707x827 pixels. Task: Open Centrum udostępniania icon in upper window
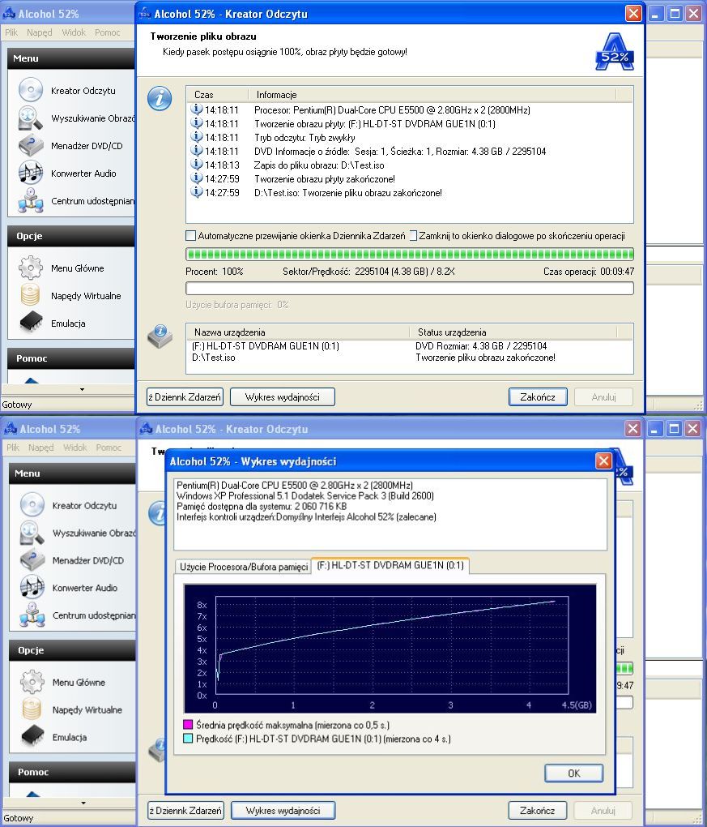(x=31, y=200)
